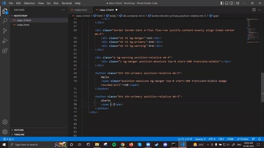
Task: Open Source Control view
Action: coord(5,31)
